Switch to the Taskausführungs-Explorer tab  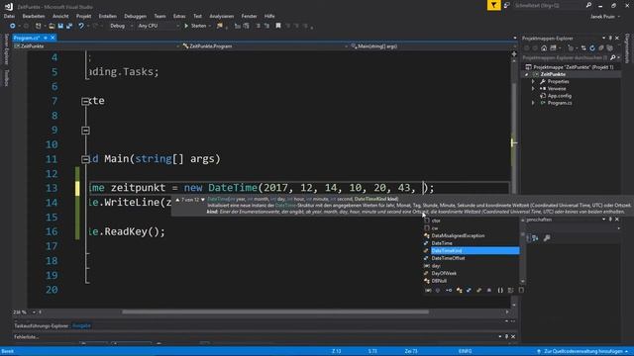click(42, 325)
